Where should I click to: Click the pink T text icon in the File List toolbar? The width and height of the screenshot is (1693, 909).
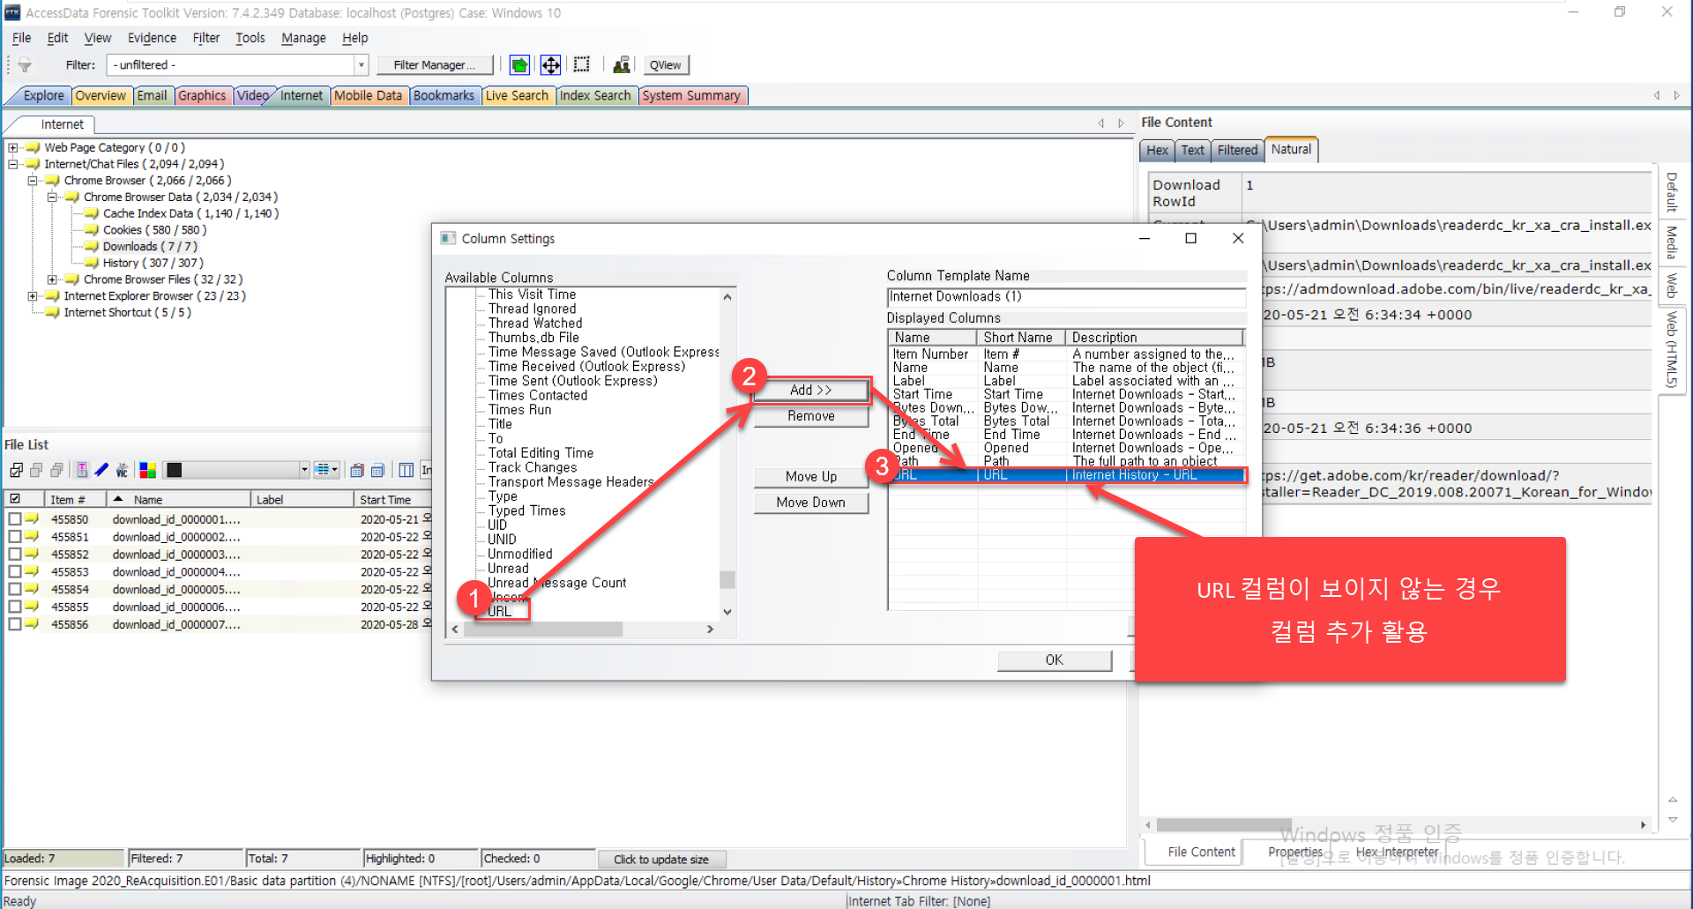tap(82, 470)
